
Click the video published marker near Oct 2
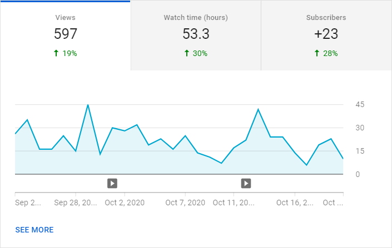112,184
